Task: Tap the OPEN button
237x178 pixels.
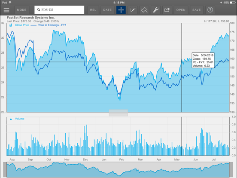Action: pyautogui.click(x=181, y=10)
